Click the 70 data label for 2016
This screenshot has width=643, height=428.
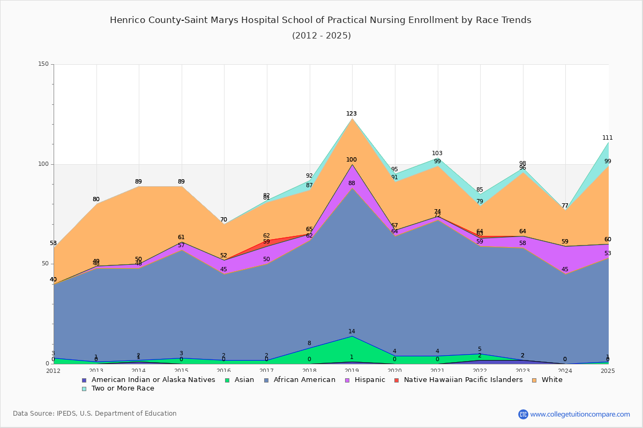pos(223,219)
